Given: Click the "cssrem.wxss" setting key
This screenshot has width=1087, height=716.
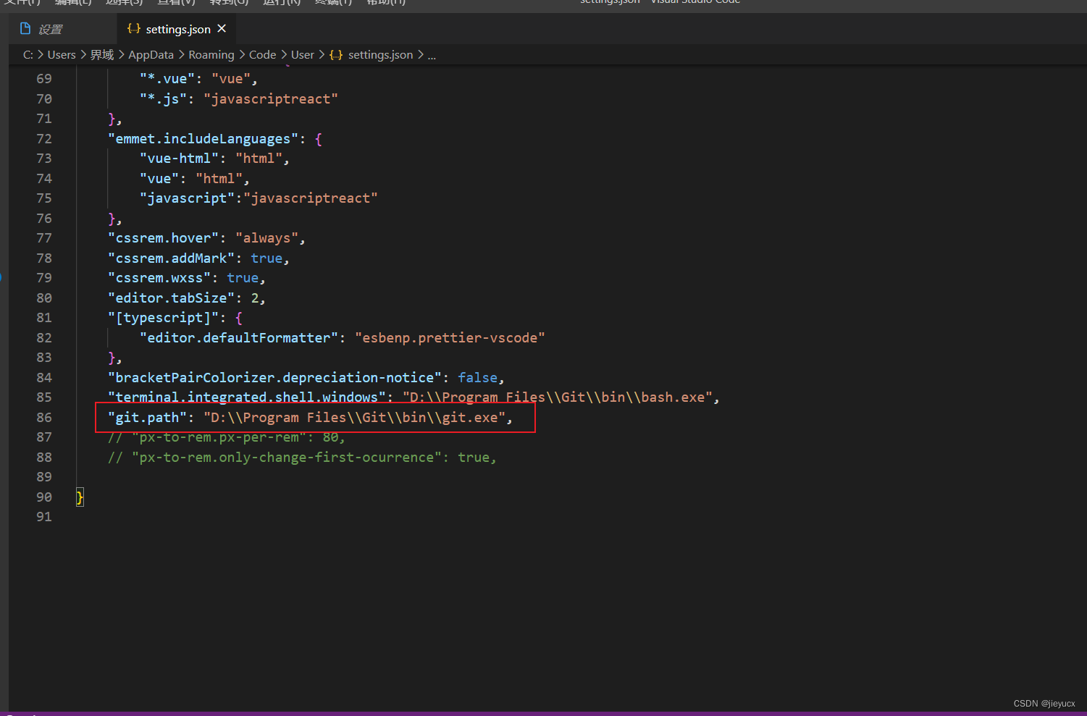Looking at the screenshot, I should [159, 277].
